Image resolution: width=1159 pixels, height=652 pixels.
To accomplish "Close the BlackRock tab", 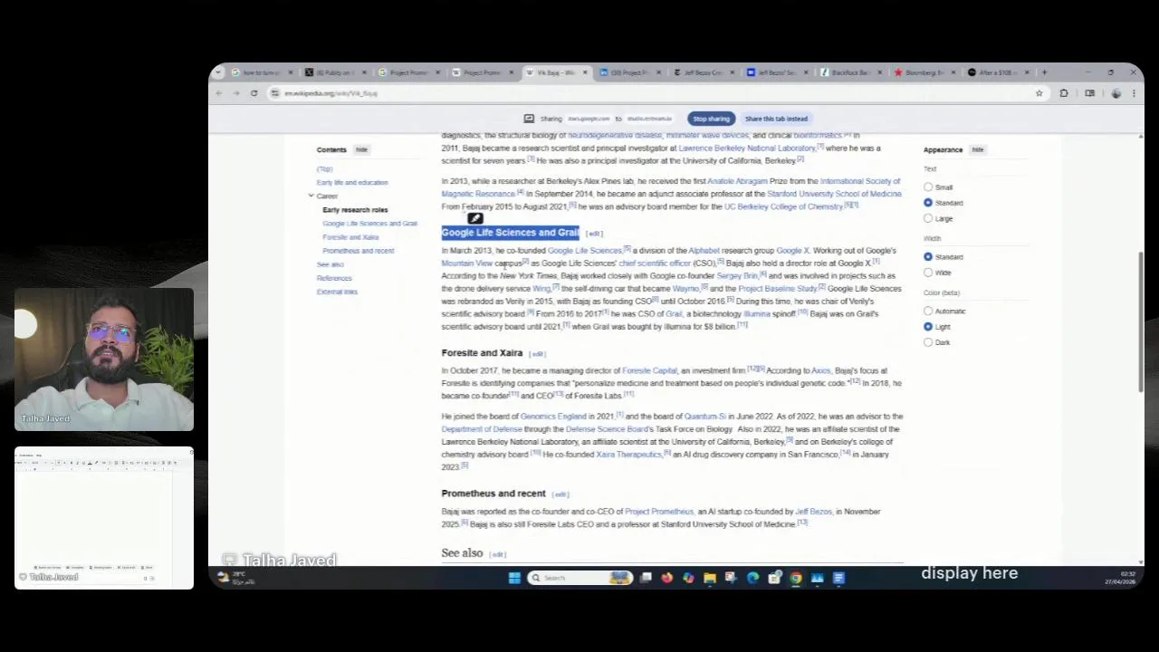I will (x=878, y=72).
